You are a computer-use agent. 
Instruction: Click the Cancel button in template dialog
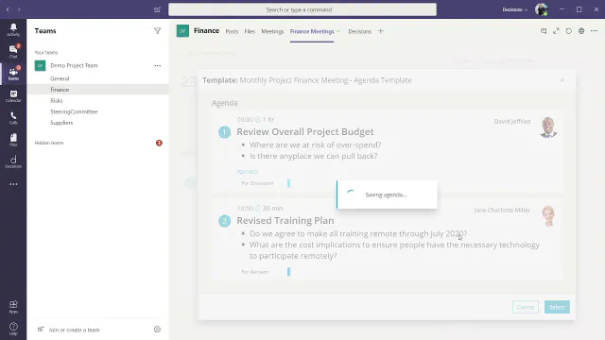pos(526,307)
